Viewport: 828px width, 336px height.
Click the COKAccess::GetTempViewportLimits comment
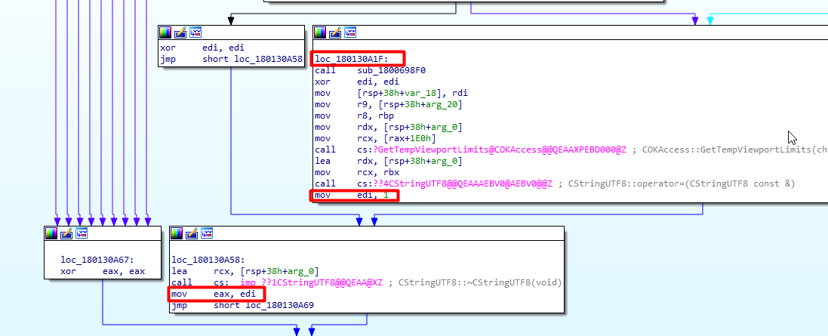click(735, 150)
